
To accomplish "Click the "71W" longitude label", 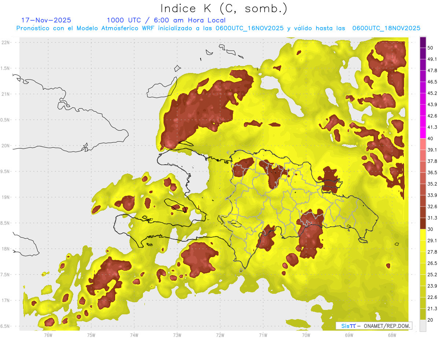I will click(263, 335).
